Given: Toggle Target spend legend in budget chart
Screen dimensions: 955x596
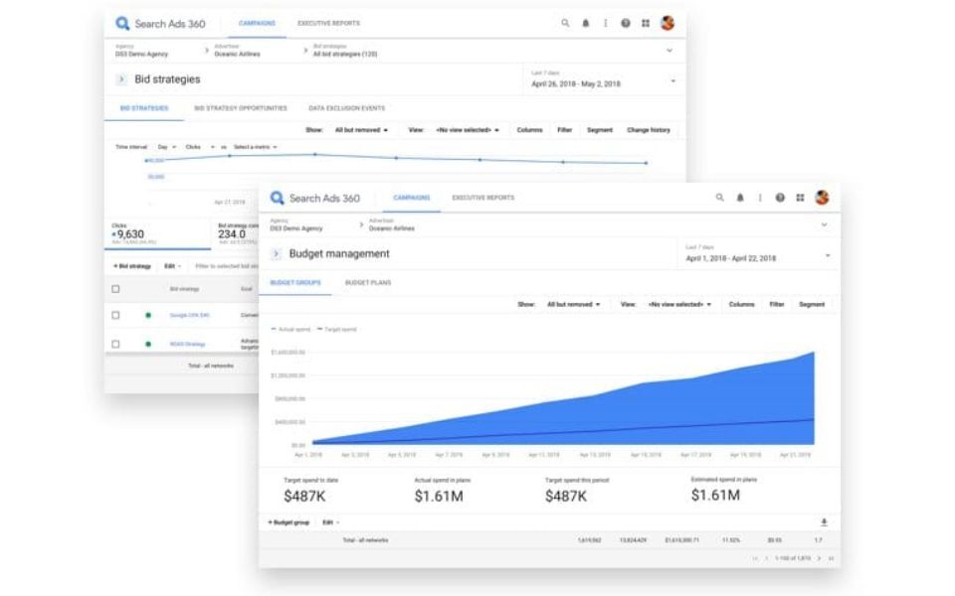Looking at the screenshot, I should pos(337,329).
